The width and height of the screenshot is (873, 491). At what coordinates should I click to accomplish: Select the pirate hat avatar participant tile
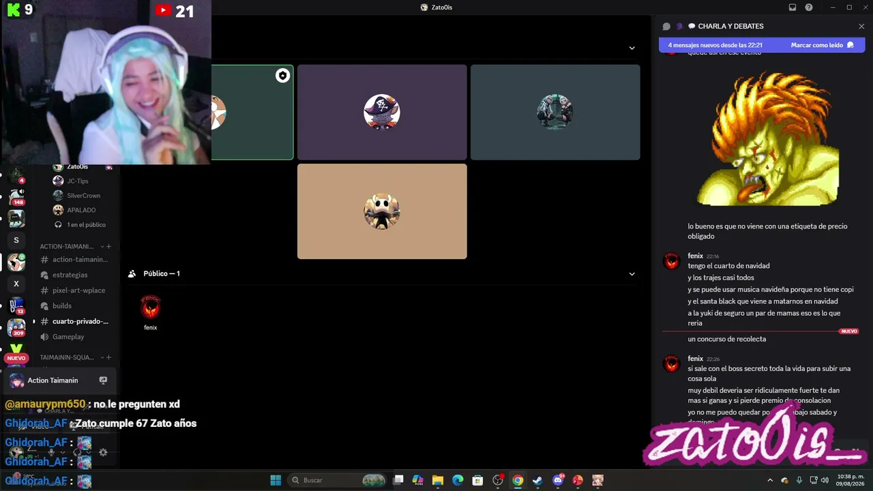pyautogui.click(x=382, y=113)
